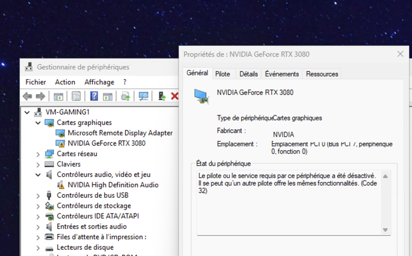
Task: Close the NVIDIA GeForce RTX 3080 properties dialog
Action: [400, 54]
